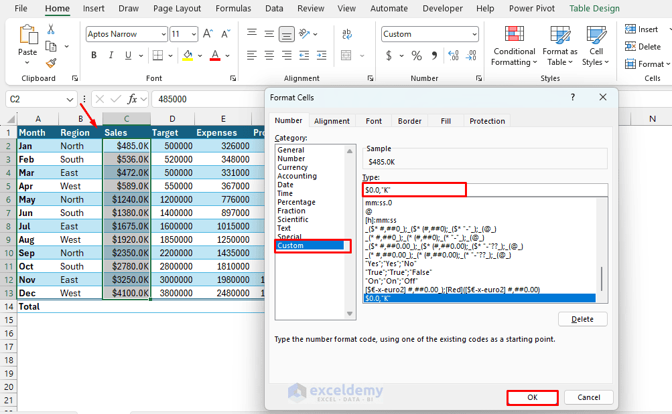Click the Delete cells button in ribbon

click(643, 47)
